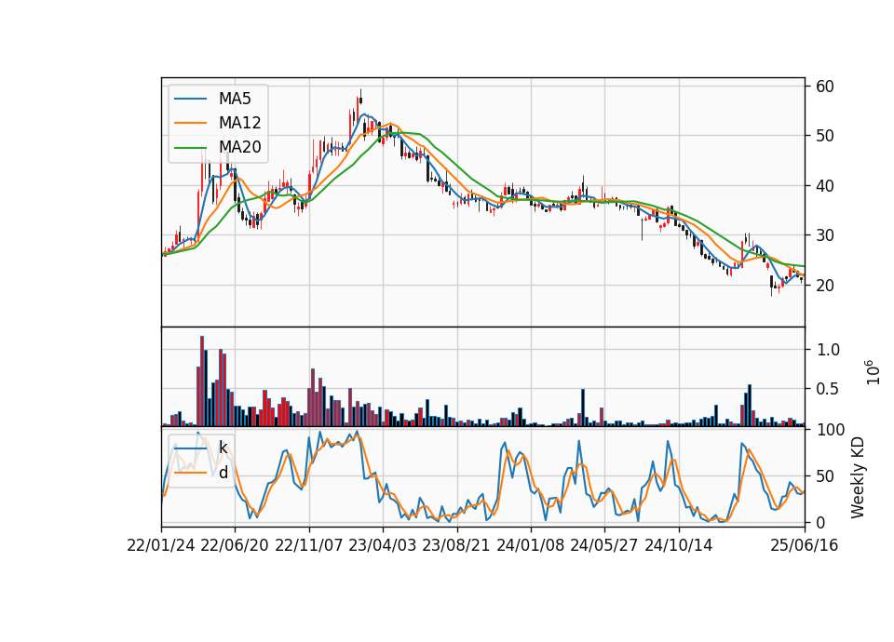
Task: Click the KD axis value 0
Action: point(821,522)
